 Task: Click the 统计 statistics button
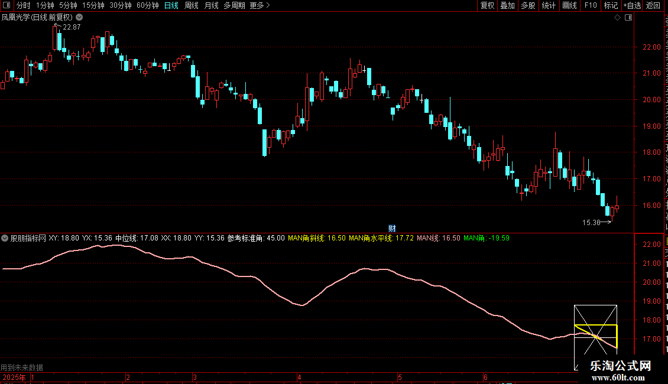click(x=549, y=5)
